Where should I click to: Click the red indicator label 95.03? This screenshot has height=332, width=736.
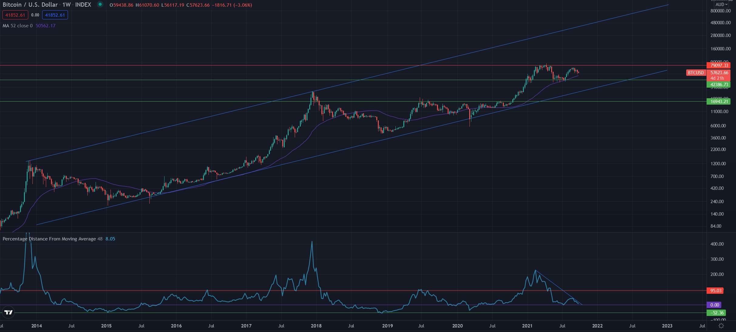tap(716, 291)
